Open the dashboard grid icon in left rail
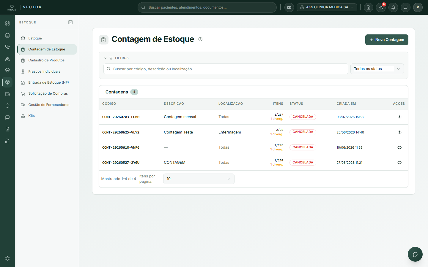 tap(7, 23)
